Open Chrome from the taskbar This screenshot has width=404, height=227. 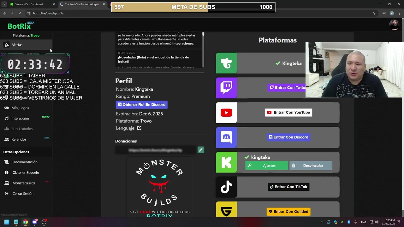[25, 222]
